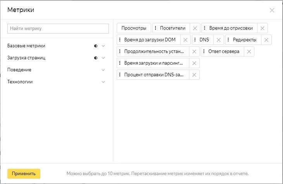Remove the Редиректы metric chip
This screenshot has height=184, width=283.
point(266,40)
